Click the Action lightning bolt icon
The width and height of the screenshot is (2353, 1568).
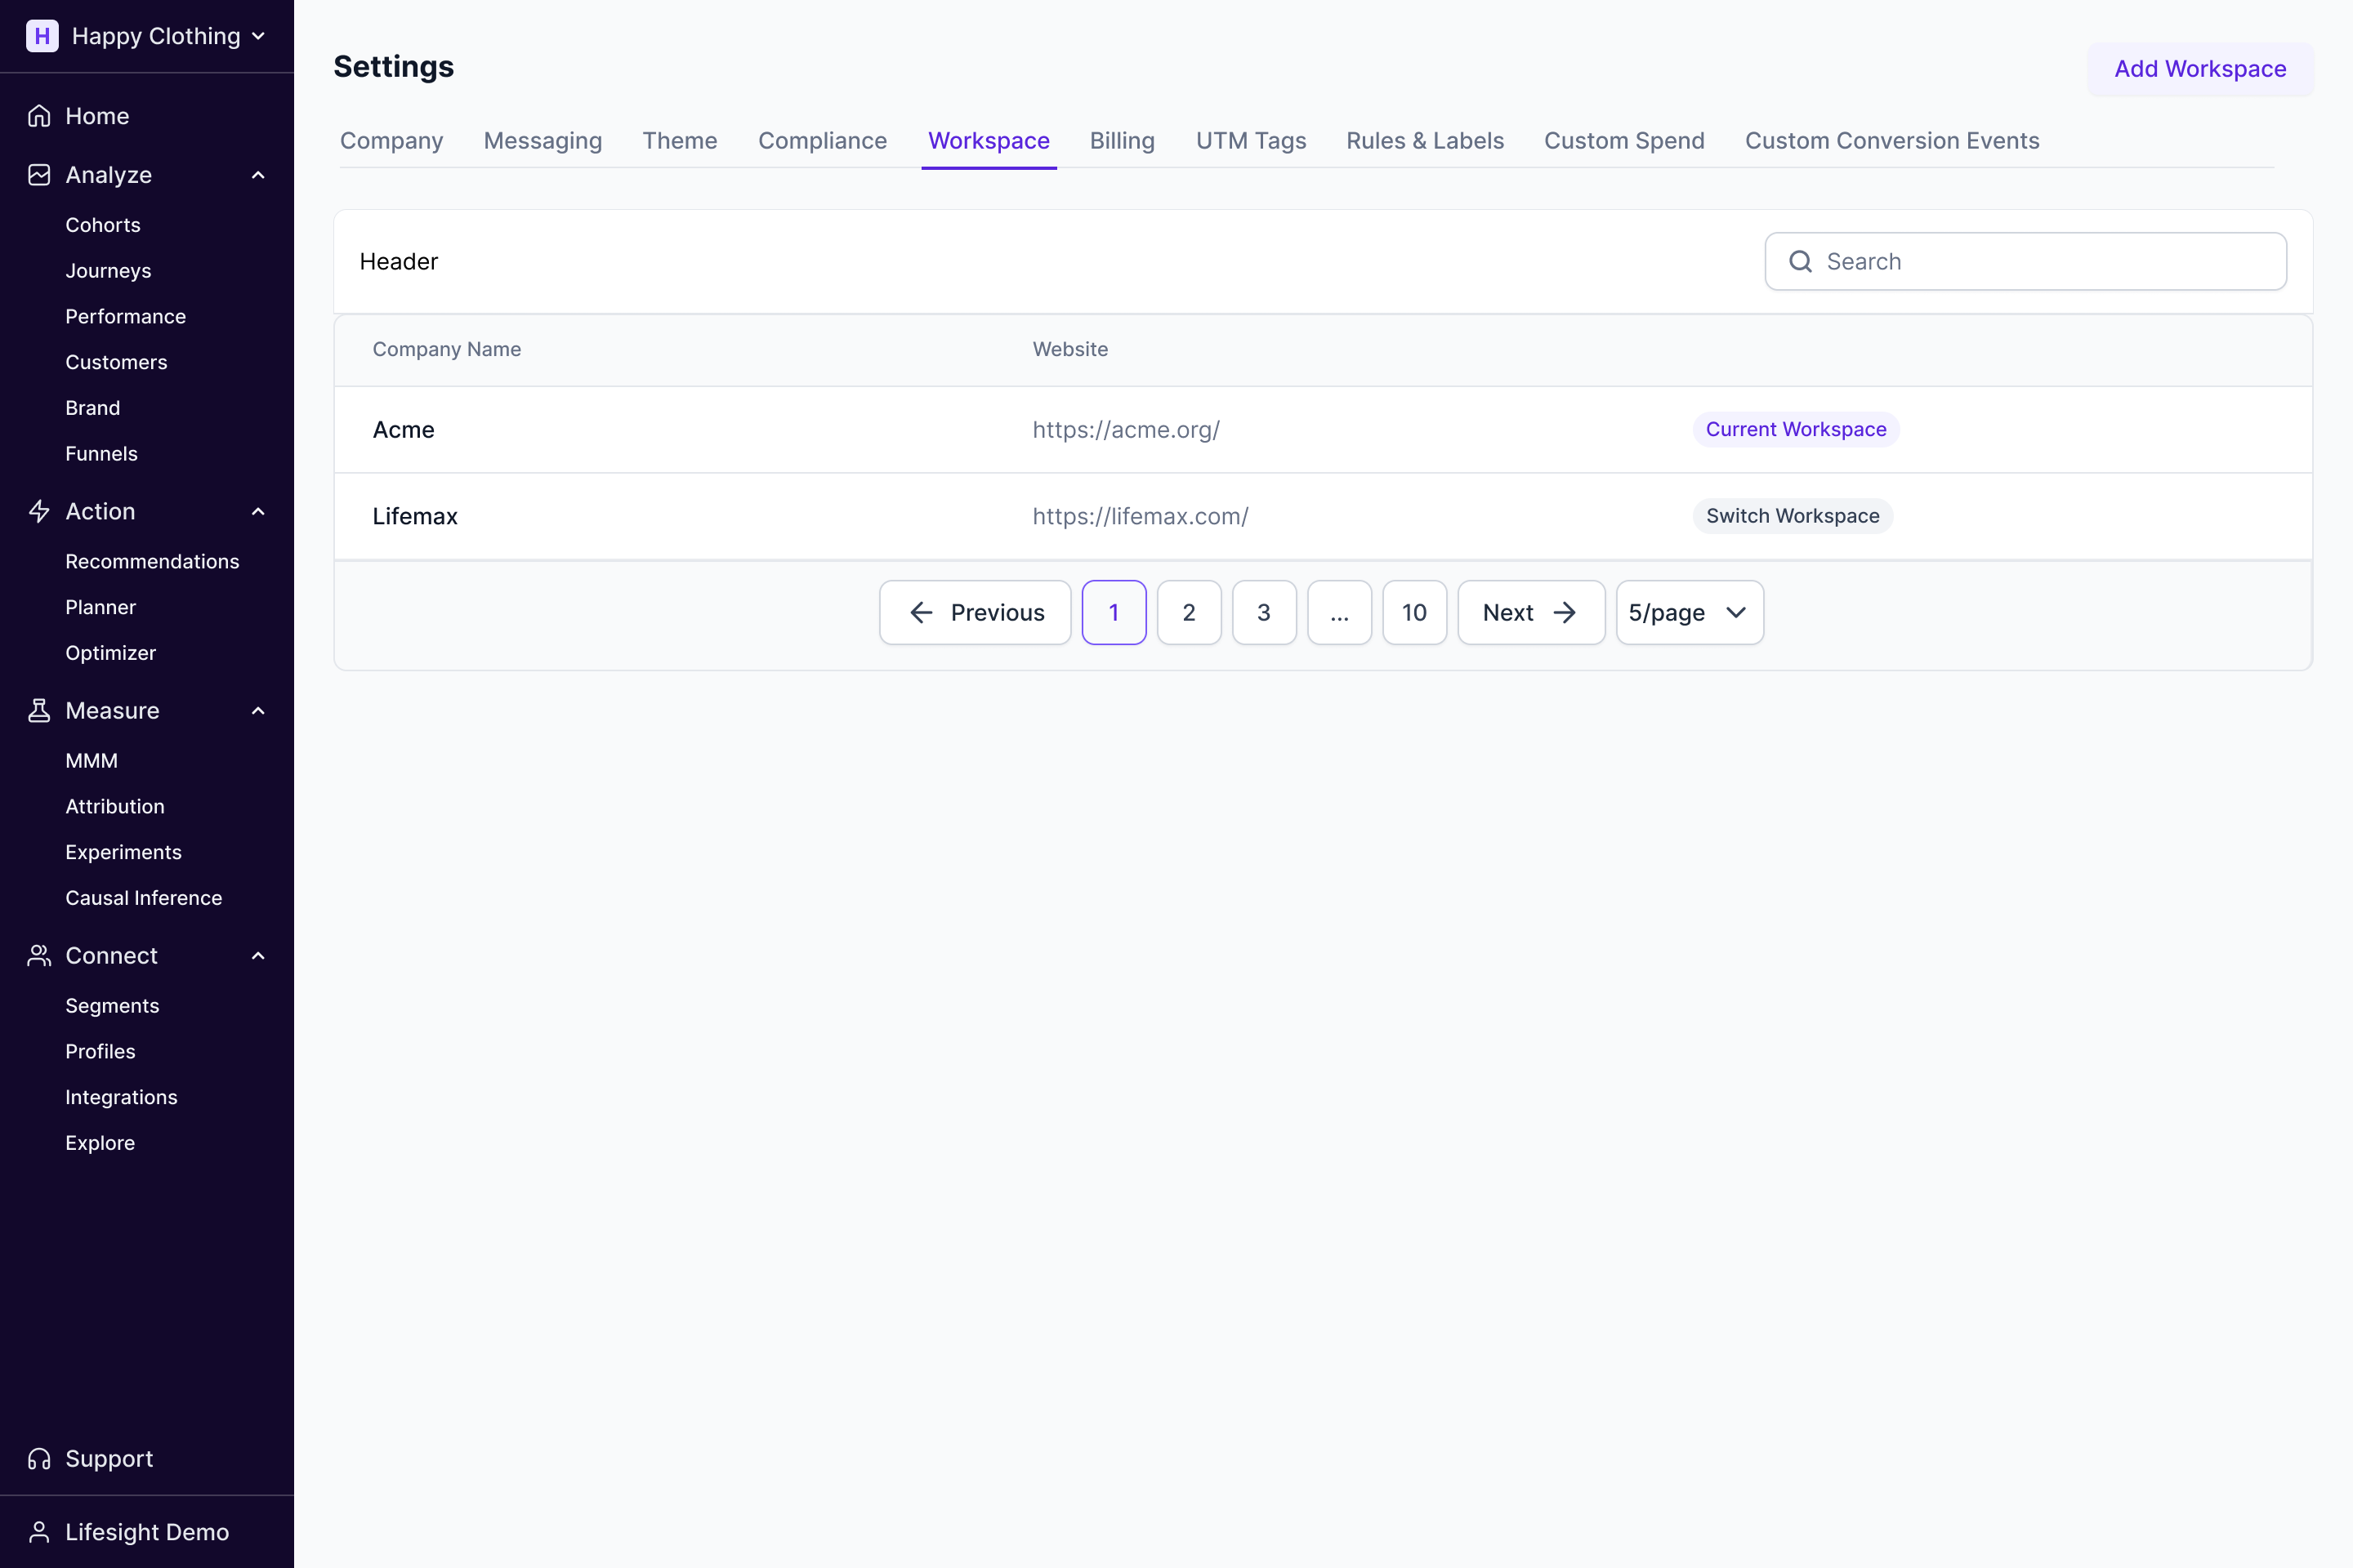tap(39, 511)
